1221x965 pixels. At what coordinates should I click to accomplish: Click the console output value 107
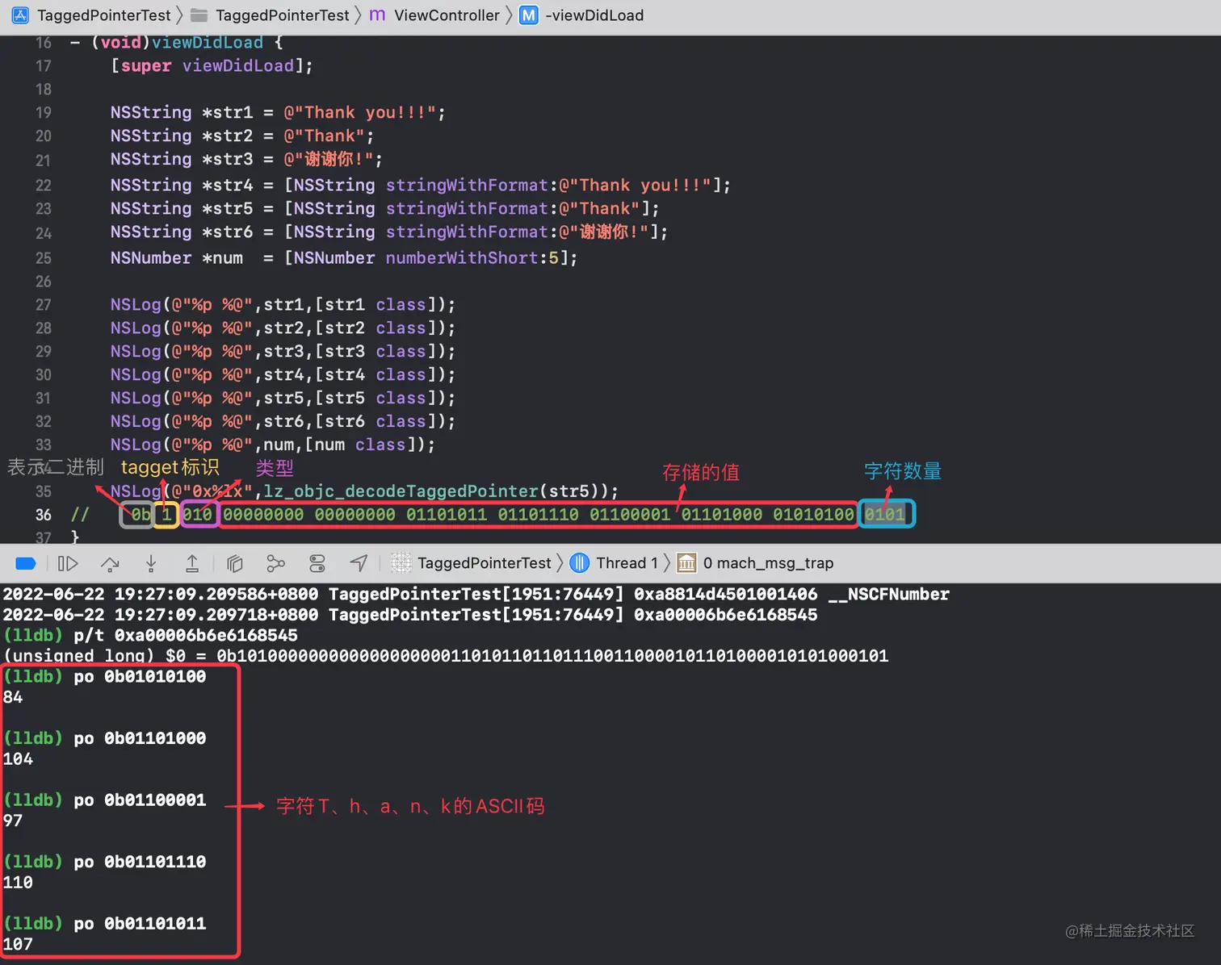tap(18, 944)
